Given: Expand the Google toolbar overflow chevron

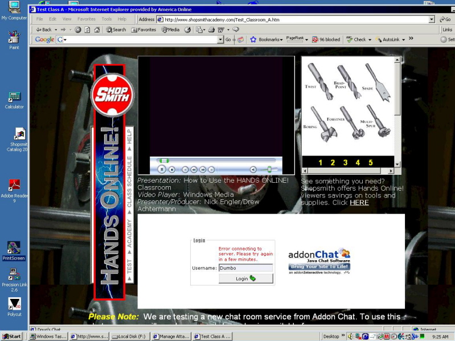Looking at the screenshot, I should click(x=411, y=39).
